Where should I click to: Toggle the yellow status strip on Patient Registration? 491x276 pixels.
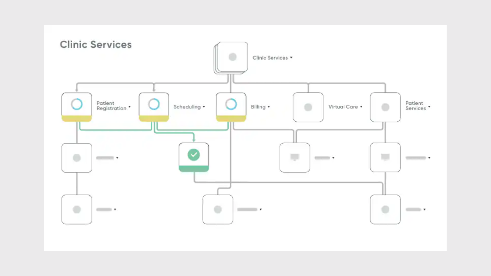[x=77, y=118]
